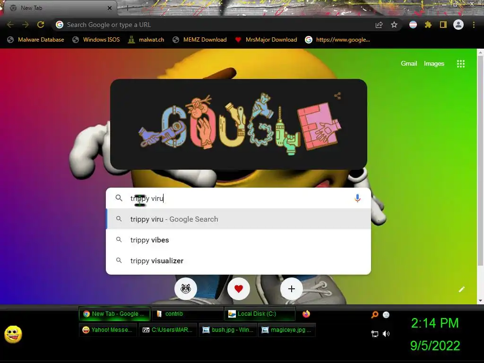484x363 pixels.
Task: Share the Google Doodle
Action: [x=337, y=95]
